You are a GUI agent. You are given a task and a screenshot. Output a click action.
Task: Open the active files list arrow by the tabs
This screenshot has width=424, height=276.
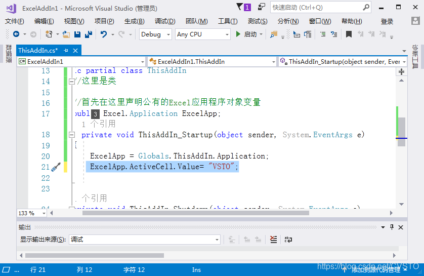click(404, 51)
